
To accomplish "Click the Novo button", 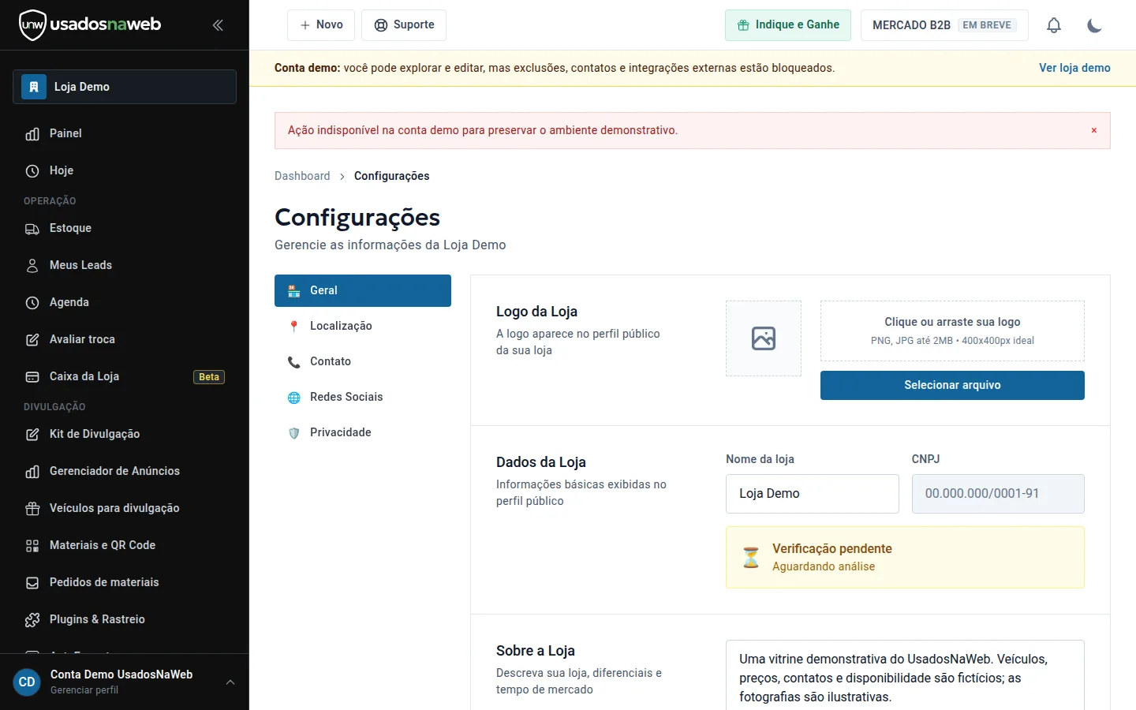I will click(321, 25).
